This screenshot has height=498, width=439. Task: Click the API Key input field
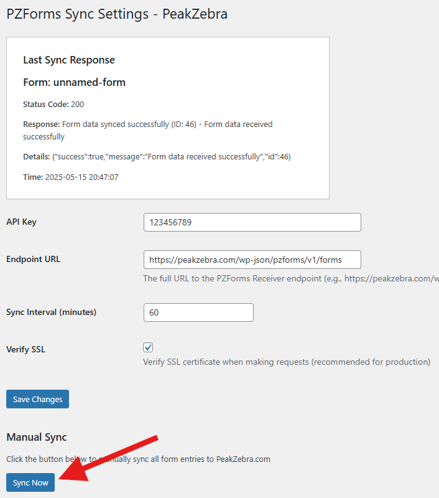pyautogui.click(x=252, y=222)
